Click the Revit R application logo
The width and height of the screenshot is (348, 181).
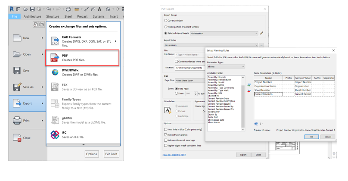point(12,9)
